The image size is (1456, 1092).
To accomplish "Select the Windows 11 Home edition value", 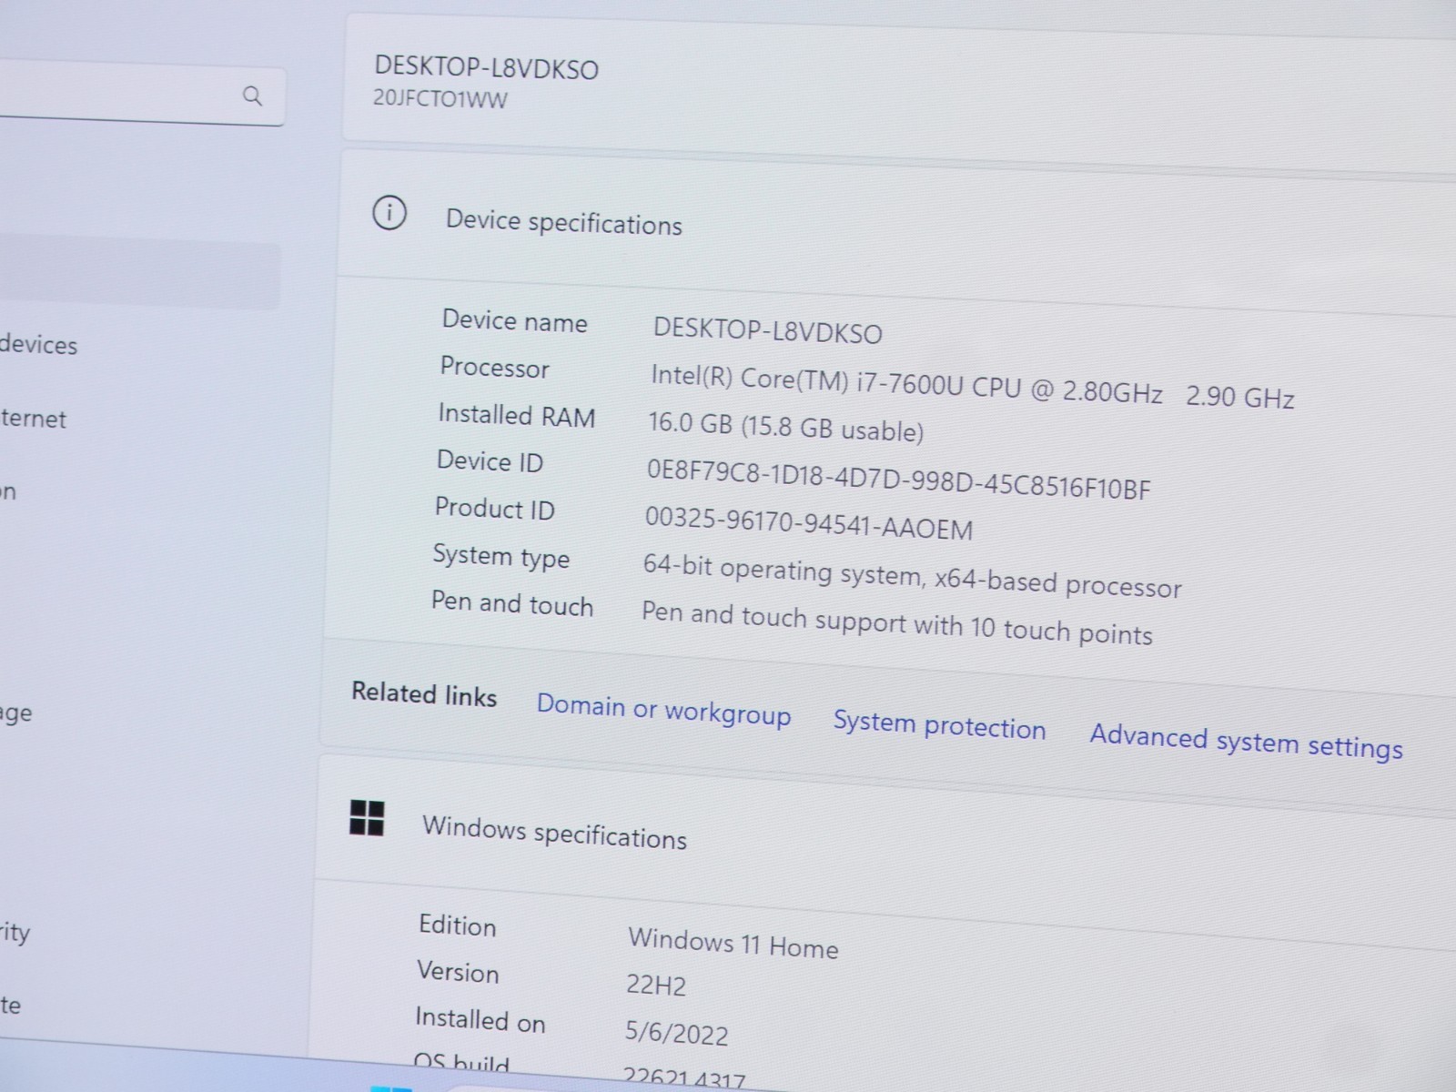I will (733, 943).
